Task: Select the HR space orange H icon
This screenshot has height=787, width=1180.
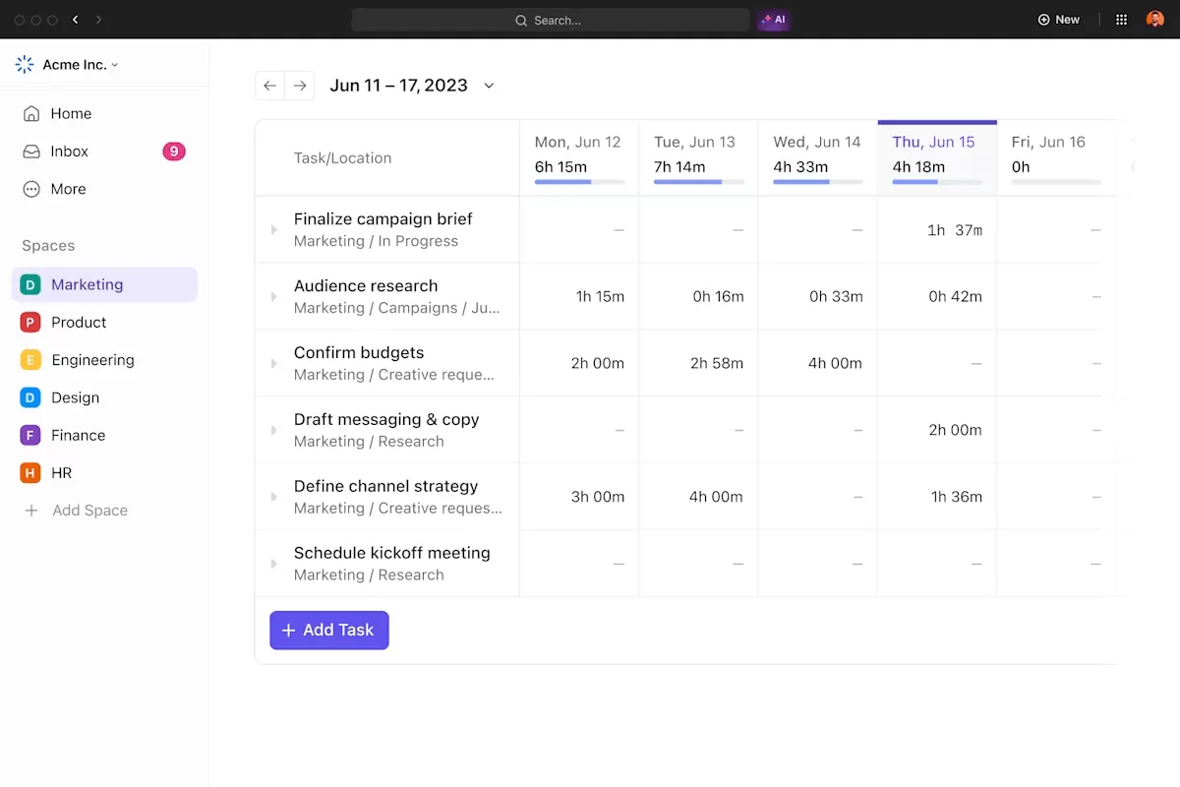Action: pos(30,473)
